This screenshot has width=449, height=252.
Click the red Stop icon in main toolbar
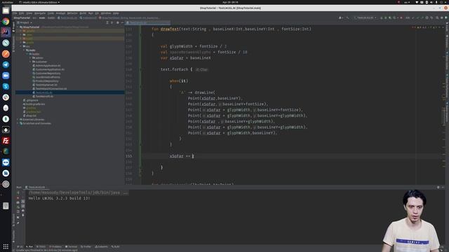(x=401, y=17)
